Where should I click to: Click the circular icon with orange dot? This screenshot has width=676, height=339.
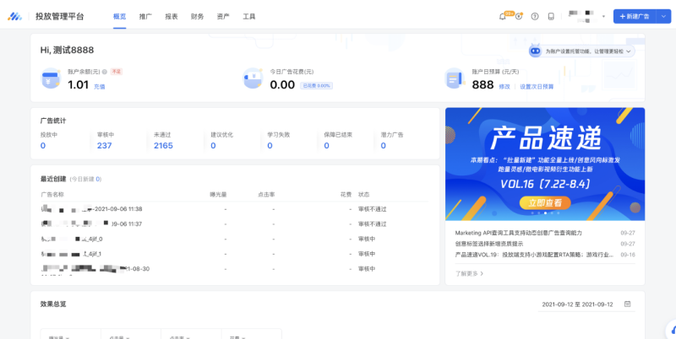pos(519,16)
